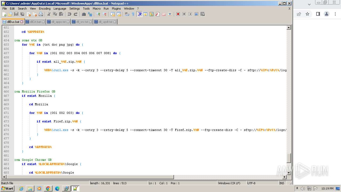Screen dimensions: 341x192
Task: Print the current document
Action: pos(41,14)
